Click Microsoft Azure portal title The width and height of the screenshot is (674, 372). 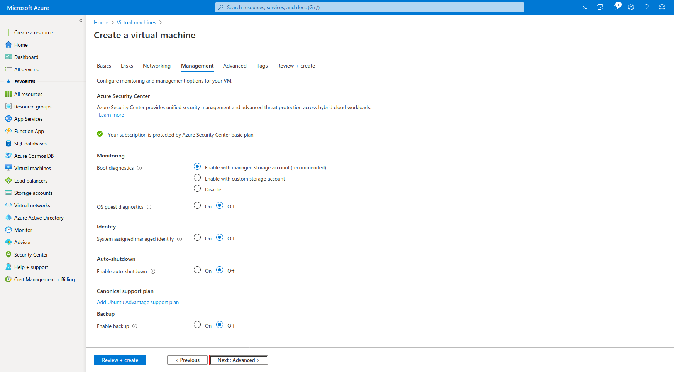point(28,8)
